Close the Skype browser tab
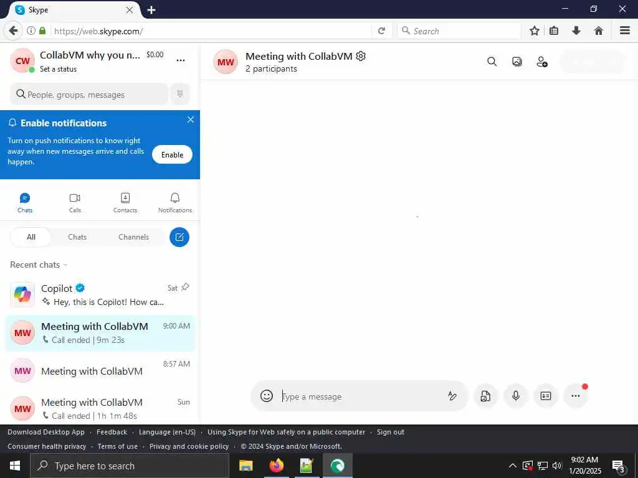 click(130, 10)
